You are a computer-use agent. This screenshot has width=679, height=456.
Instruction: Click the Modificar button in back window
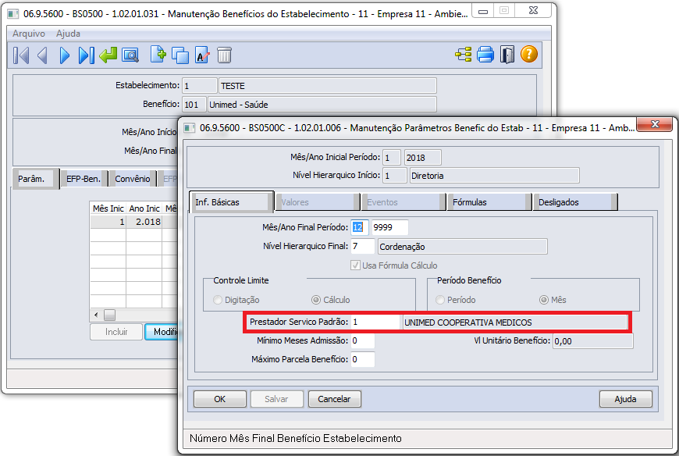pyautogui.click(x=162, y=332)
